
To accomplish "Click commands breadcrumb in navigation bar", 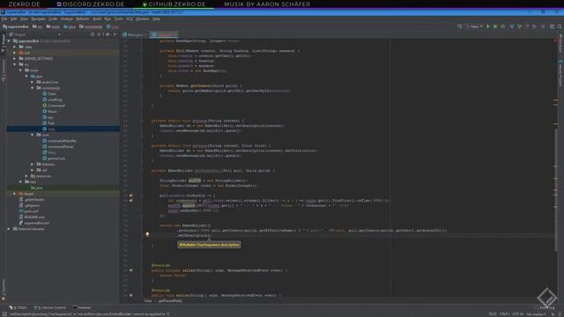I will point(91,26).
